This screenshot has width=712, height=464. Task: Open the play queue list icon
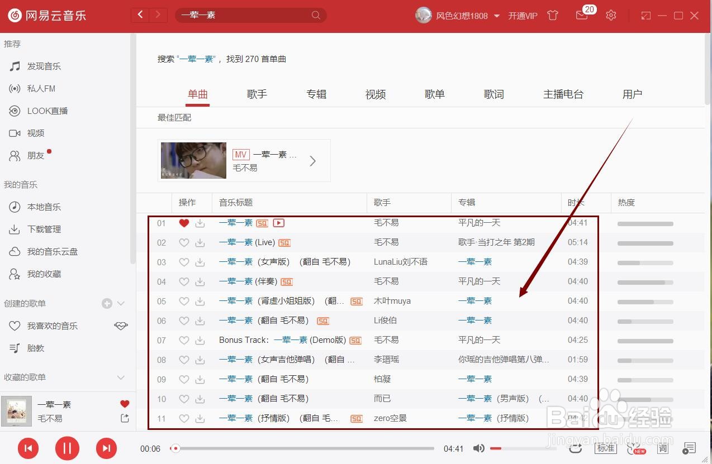(689, 448)
